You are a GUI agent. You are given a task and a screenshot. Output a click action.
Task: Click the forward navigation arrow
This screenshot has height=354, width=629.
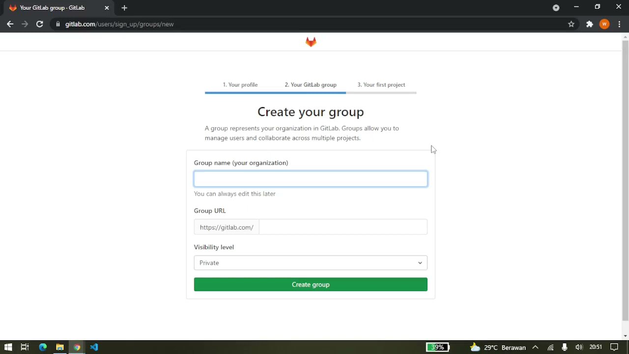25,24
